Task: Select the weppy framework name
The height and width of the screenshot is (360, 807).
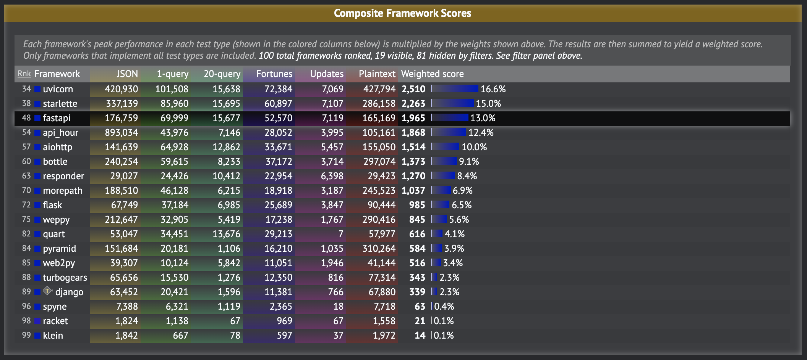Action: (x=56, y=220)
